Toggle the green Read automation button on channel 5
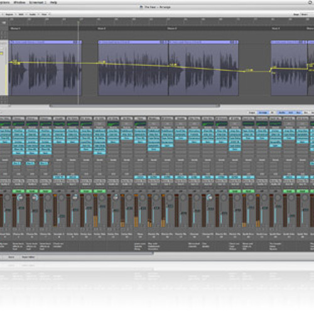Viewport: 314px width, 314px height. pos(18,191)
